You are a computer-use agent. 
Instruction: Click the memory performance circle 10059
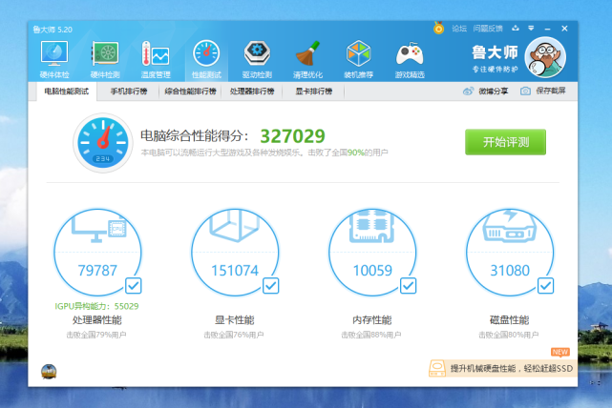click(x=372, y=253)
